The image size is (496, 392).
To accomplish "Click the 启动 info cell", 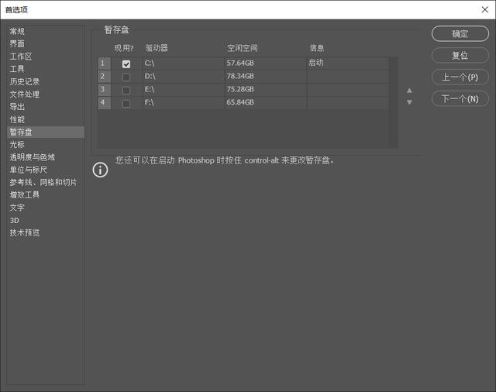I will click(x=347, y=64).
